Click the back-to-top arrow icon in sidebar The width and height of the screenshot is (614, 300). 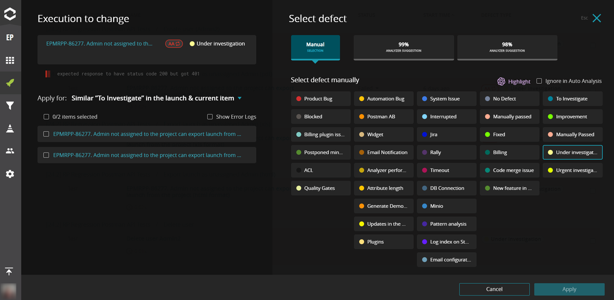pyautogui.click(x=9, y=271)
